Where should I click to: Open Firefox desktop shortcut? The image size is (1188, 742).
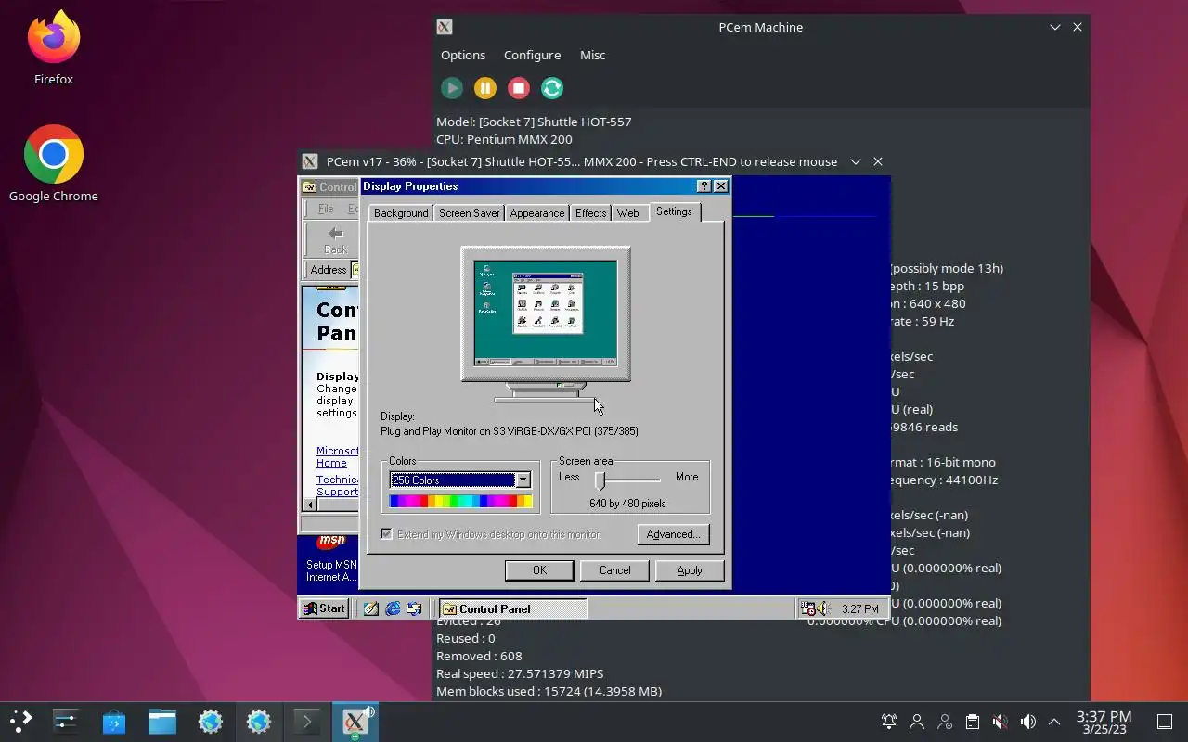coord(54,48)
